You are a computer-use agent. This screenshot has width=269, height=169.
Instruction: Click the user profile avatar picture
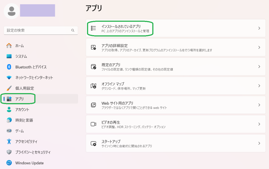point(11,11)
